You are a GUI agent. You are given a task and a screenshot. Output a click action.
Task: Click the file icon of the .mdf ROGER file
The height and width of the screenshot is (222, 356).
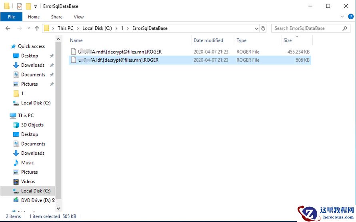click(73, 52)
